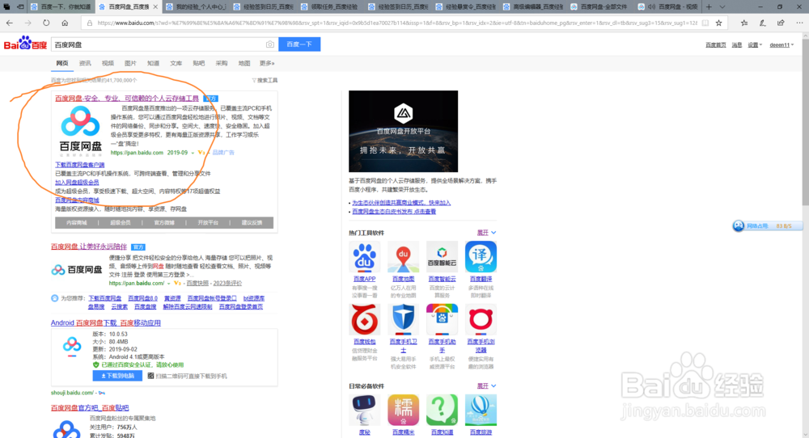Select the 文库 search tab
The image size is (809, 438).
[x=176, y=63]
